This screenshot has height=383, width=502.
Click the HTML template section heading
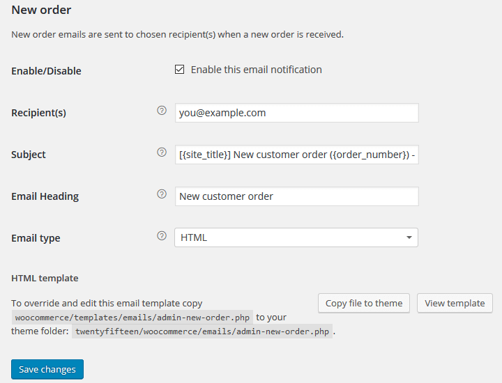coord(45,278)
